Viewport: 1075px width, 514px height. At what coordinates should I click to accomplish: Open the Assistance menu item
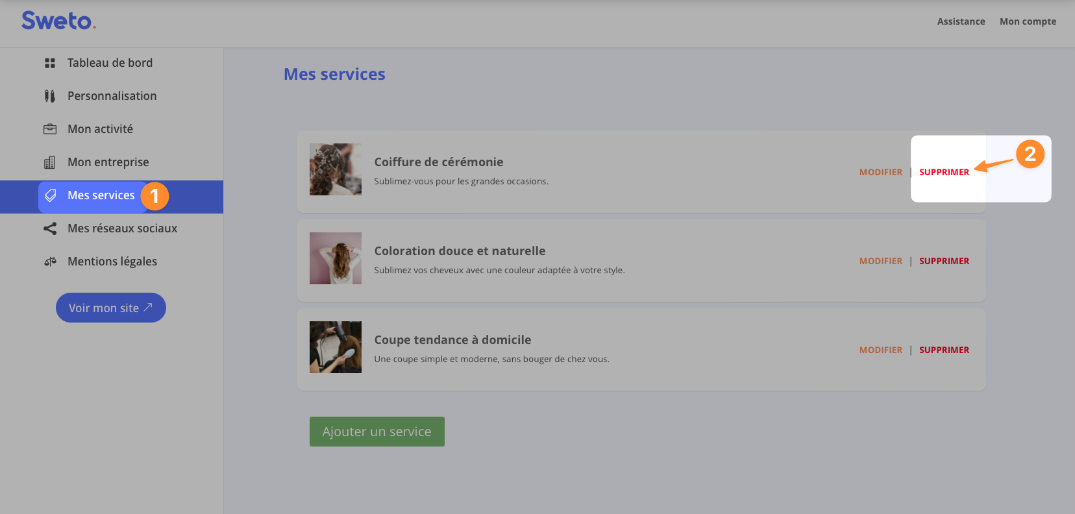pyautogui.click(x=961, y=21)
